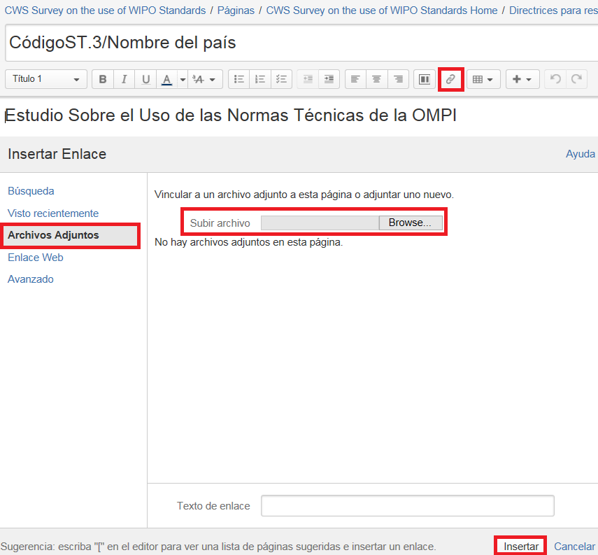The width and height of the screenshot is (598, 555).
Task: Toggle italic text formatting
Action: pyautogui.click(x=124, y=80)
